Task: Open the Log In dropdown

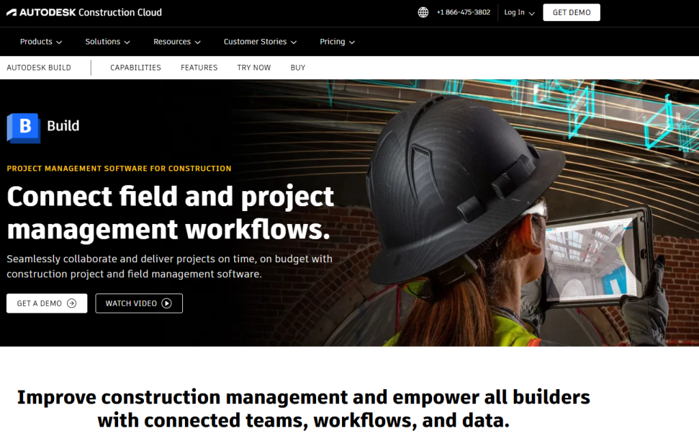Action: 519,12
